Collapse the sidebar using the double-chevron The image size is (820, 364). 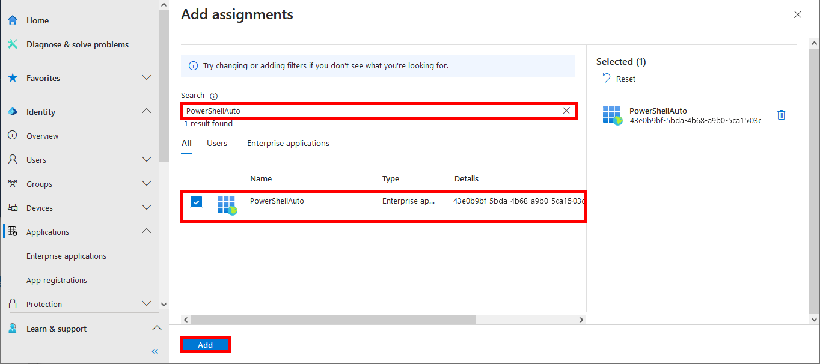154,351
